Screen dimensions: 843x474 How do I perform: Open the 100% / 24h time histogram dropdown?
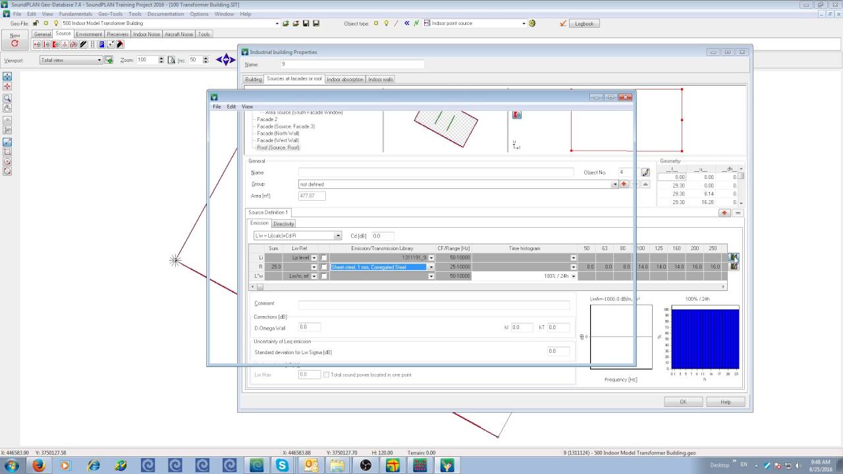point(573,276)
